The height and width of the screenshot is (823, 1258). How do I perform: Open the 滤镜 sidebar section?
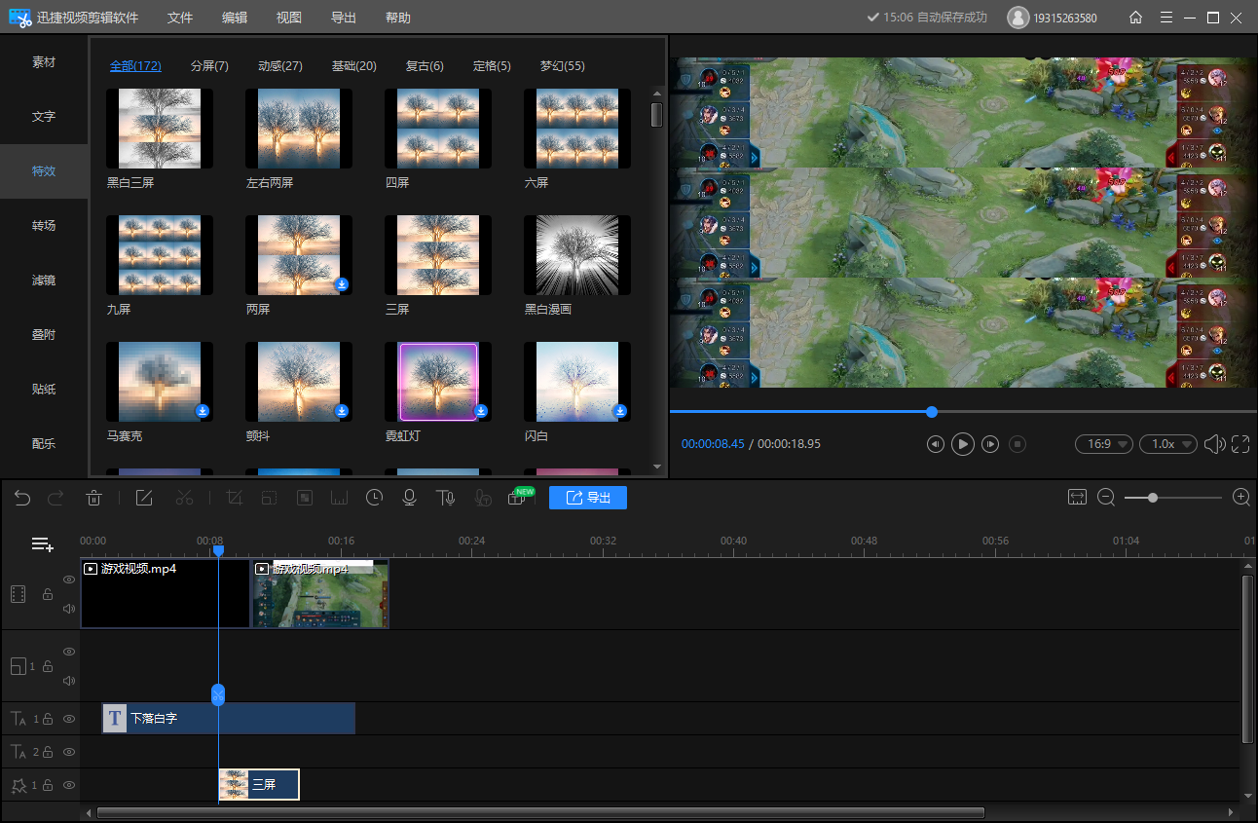[x=44, y=281]
